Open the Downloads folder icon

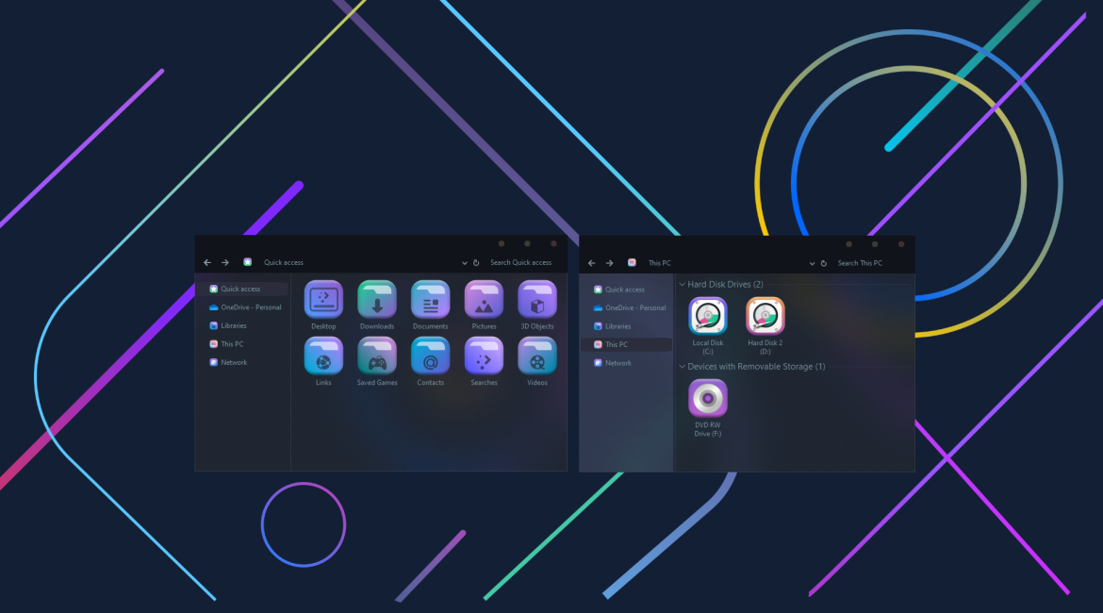point(377,300)
